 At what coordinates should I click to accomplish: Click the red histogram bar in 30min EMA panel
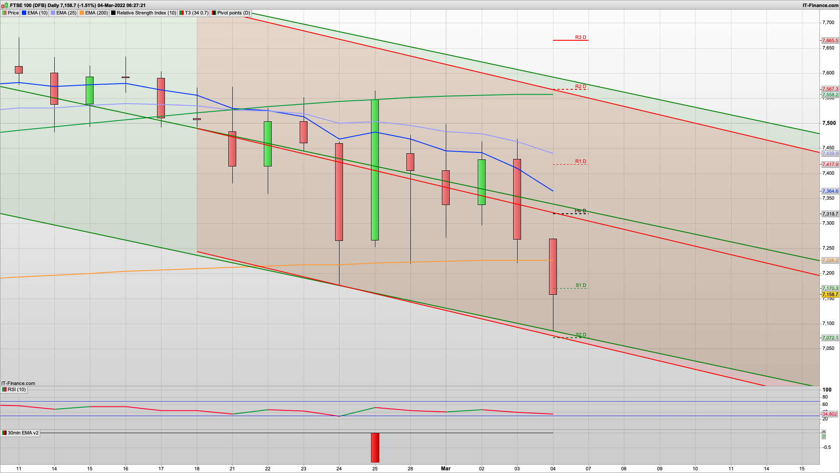pyautogui.click(x=375, y=448)
